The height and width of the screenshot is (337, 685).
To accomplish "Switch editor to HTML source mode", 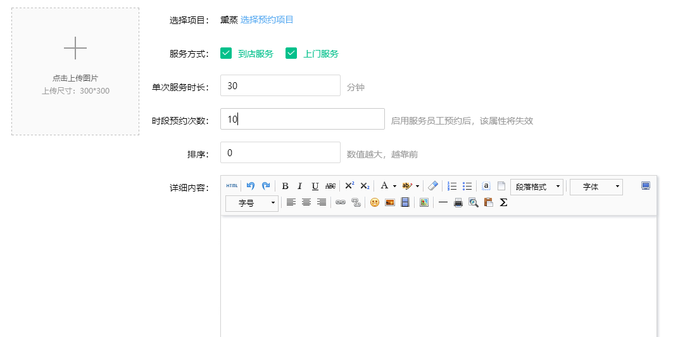I will pyautogui.click(x=232, y=186).
